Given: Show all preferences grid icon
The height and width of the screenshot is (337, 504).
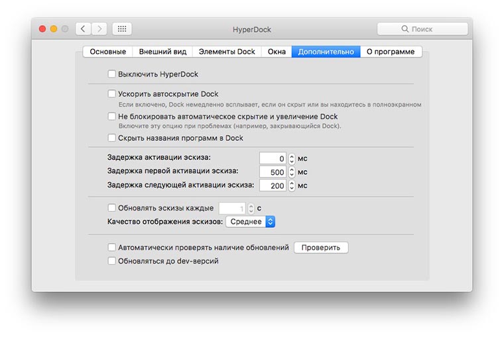Looking at the screenshot, I should click(x=122, y=29).
